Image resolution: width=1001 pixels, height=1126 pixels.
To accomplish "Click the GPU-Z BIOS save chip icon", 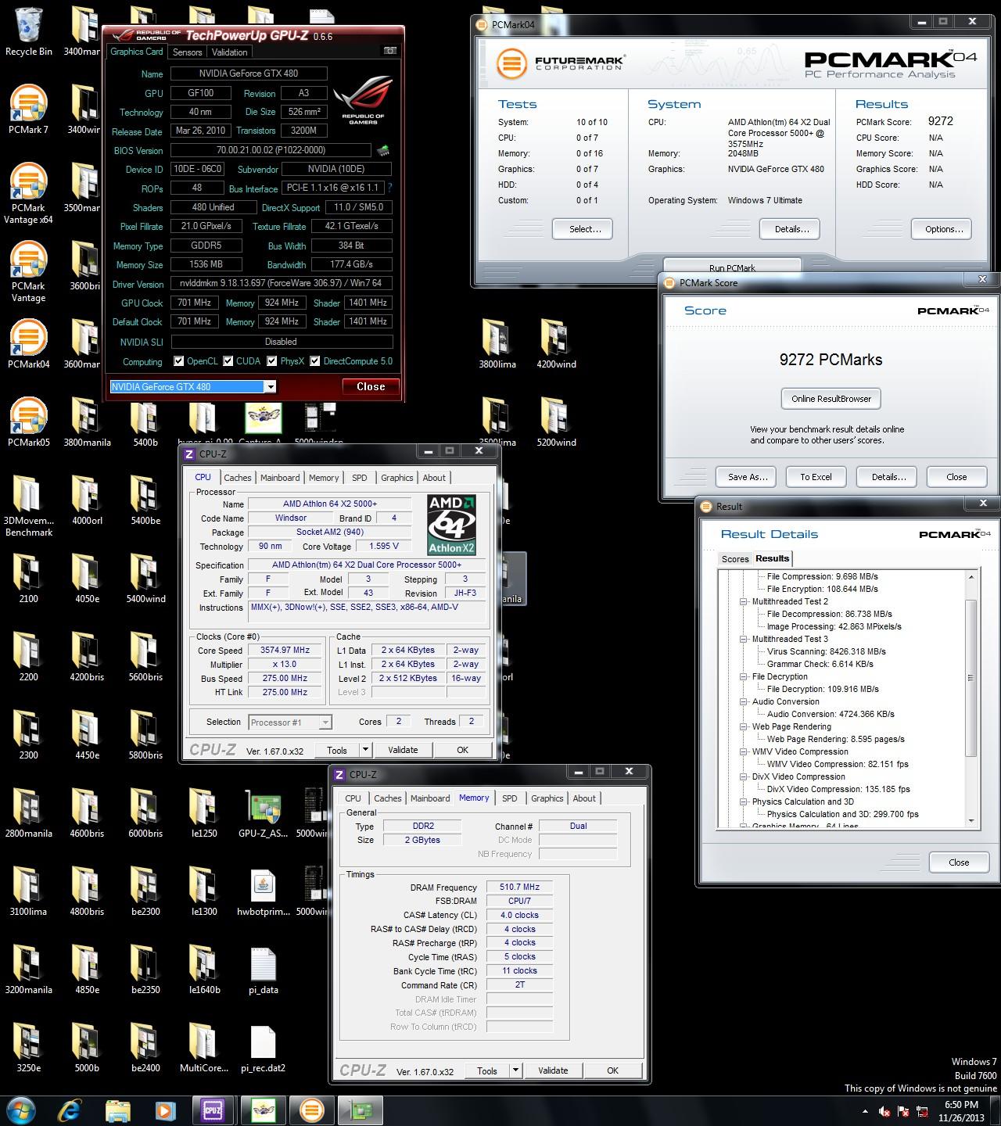I will coord(383,150).
